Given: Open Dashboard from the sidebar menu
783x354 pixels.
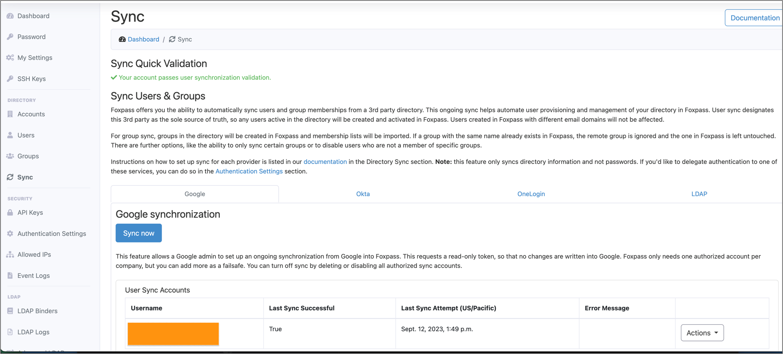Looking at the screenshot, I should coord(33,16).
